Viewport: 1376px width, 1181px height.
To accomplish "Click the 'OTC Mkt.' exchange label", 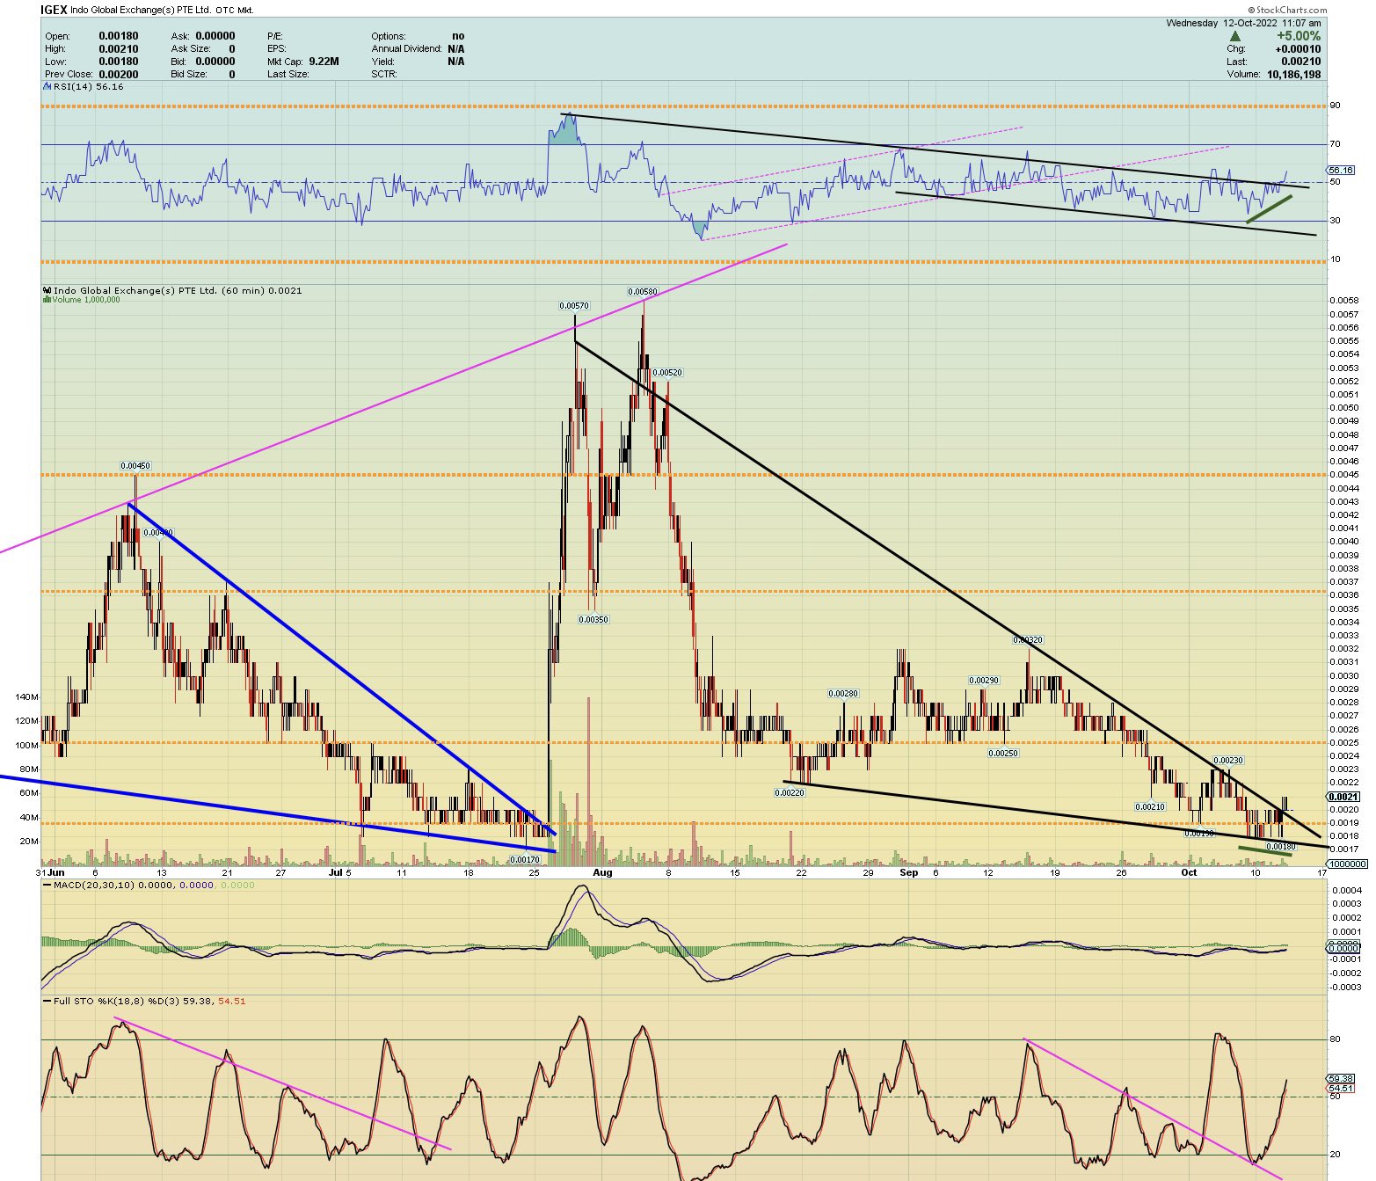I will (x=235, y=11).
